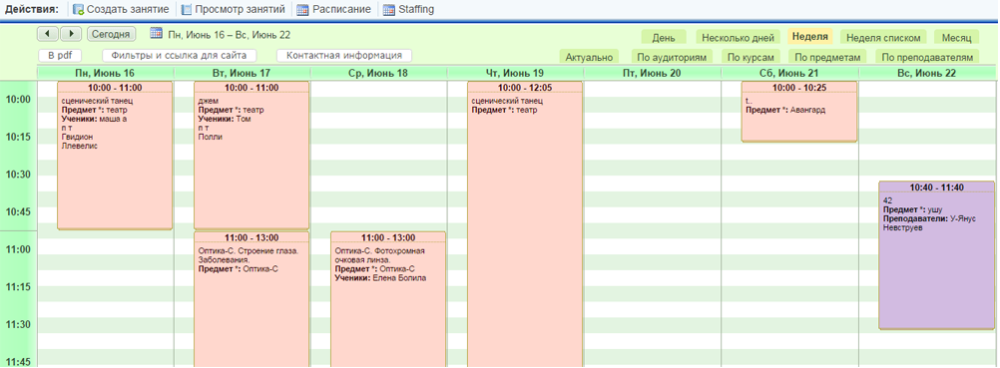Switch to Месяц view
This screenshot has height=368, width=1000.
(x=956, y=37)
